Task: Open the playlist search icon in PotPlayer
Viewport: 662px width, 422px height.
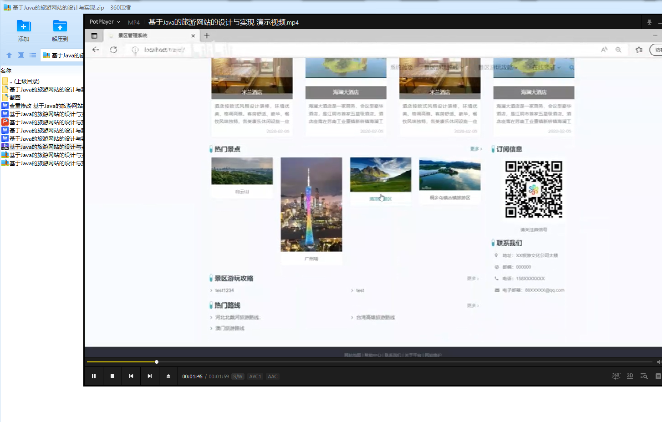Action: point(644,376)
